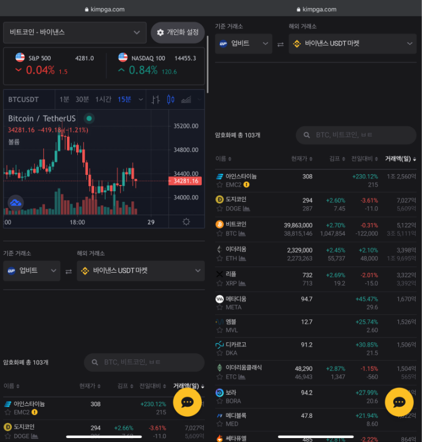Click EMC2 warning icon in right list

246,184
